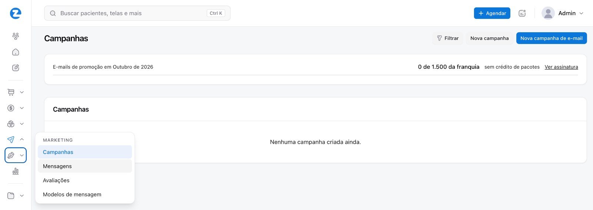Expand the folder menu chevron
593x210 pixels.
coord(22,196)
